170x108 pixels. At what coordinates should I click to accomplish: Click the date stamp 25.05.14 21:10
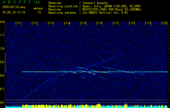[14, 12]
